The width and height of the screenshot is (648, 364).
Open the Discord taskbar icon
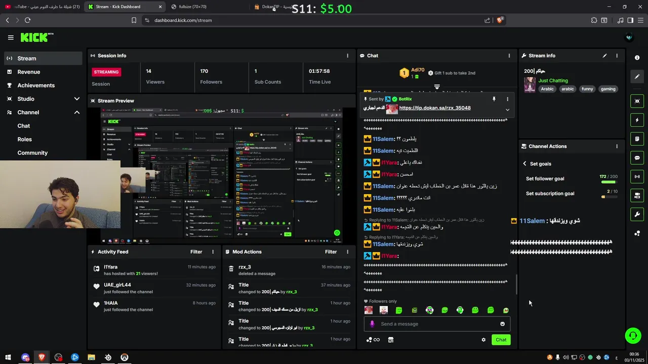[x=25, y=357]
